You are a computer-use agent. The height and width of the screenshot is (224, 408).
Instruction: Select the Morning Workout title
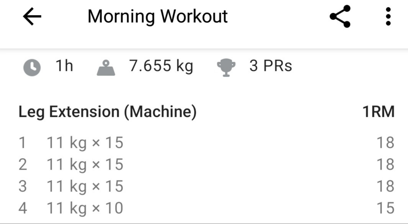tap(157, 17)
